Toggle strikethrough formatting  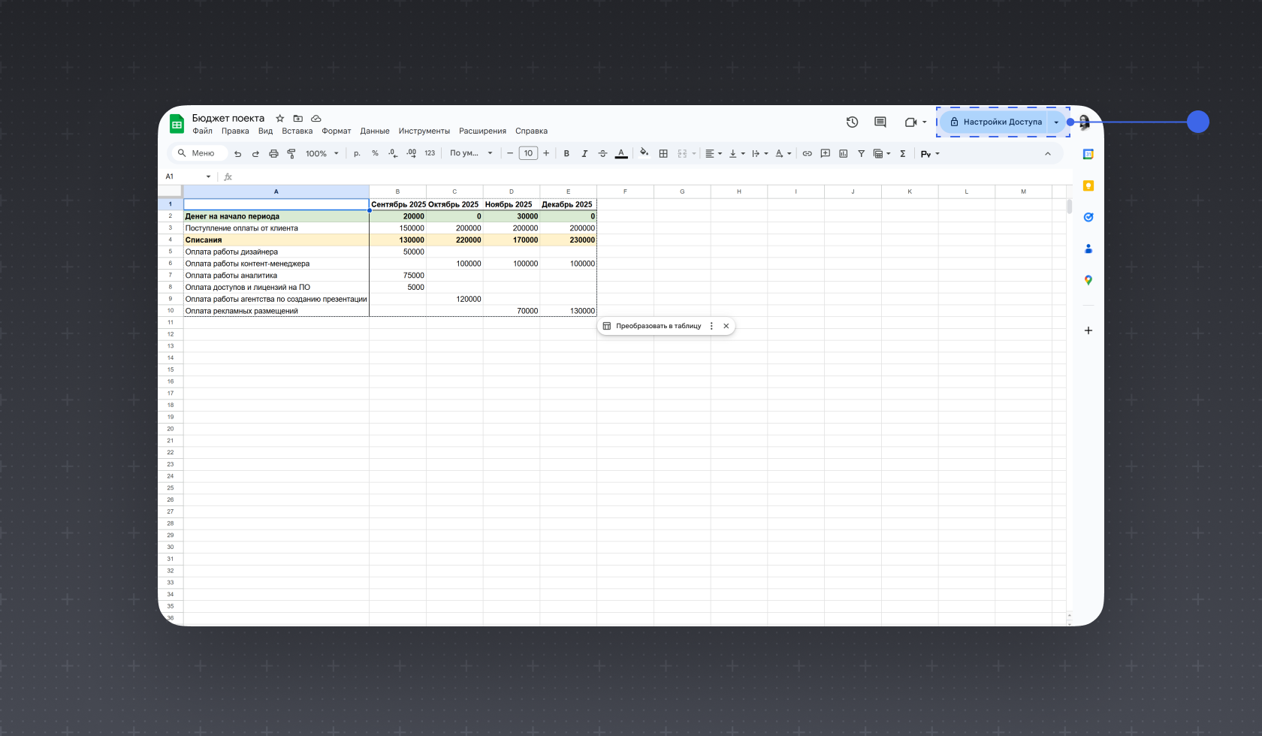(602, 153)
